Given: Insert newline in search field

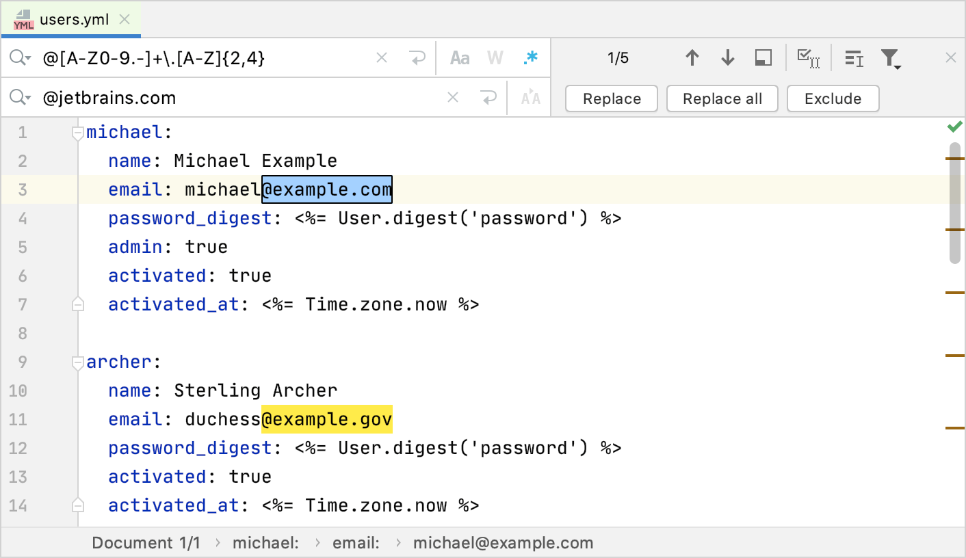Looking at the screenshot, I should tap(418, 57).
